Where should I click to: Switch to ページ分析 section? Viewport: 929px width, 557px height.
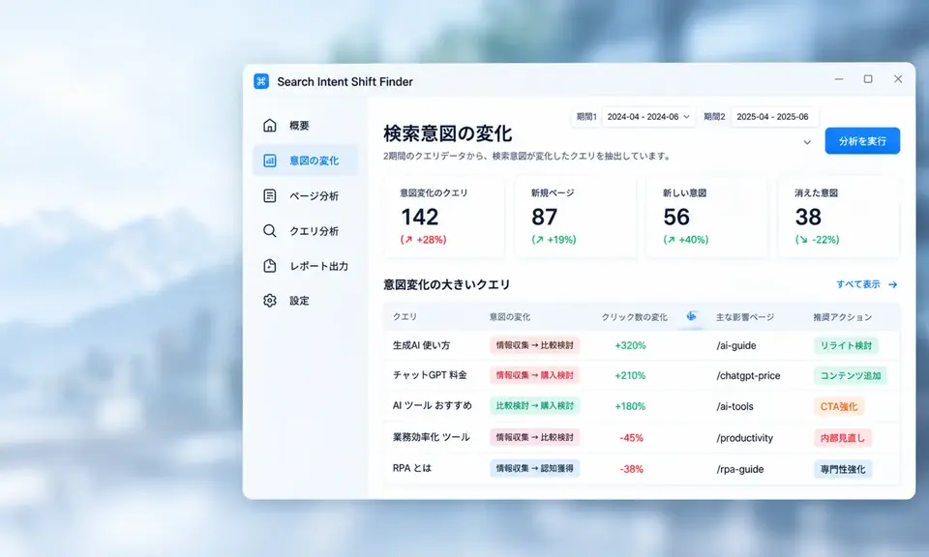point(306,196)
